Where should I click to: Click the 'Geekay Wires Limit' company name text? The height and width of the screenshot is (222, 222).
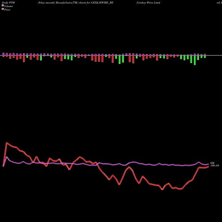(148, 3)
